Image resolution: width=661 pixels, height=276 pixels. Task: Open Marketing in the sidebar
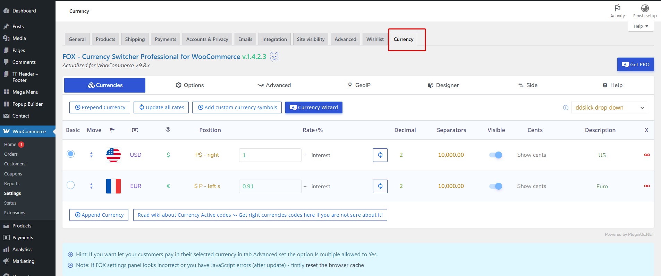point(23,261)
